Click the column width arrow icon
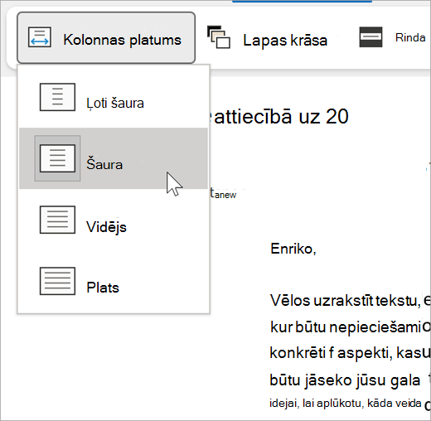This screenshot has width=431, height=421. pos(40,37)
